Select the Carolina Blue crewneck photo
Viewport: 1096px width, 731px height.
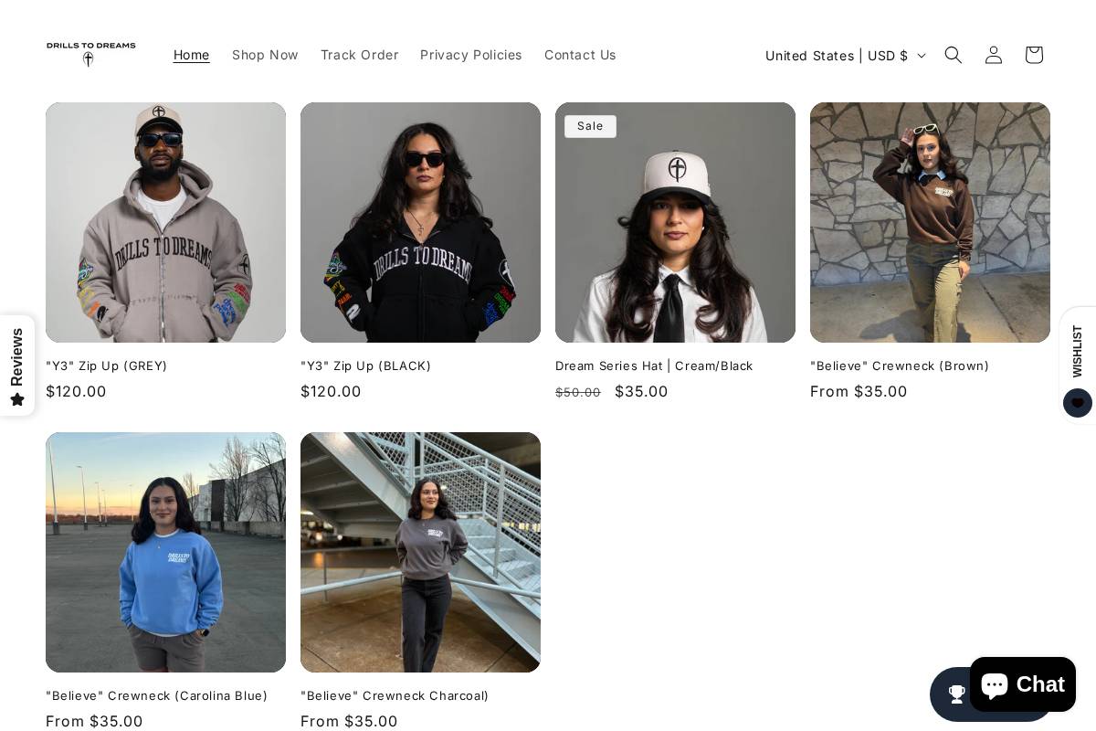165,552
